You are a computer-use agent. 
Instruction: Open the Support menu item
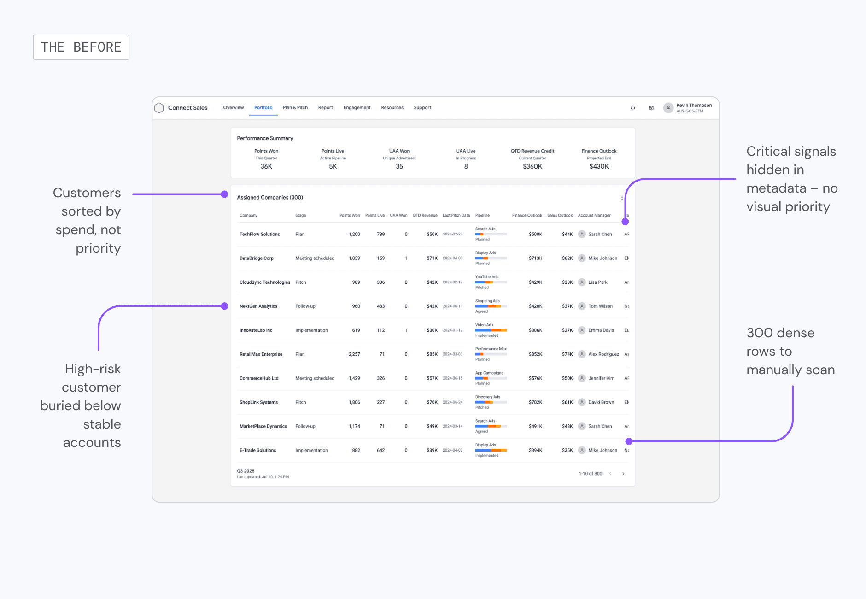tap(422, 107)
